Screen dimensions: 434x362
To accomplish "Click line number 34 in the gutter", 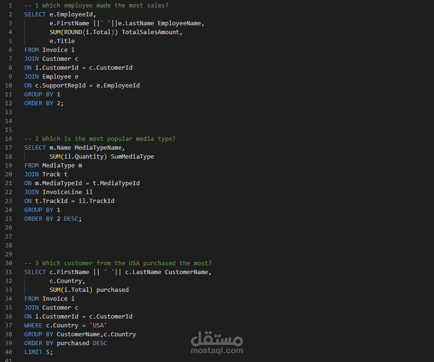I will (x=8, y=299).
